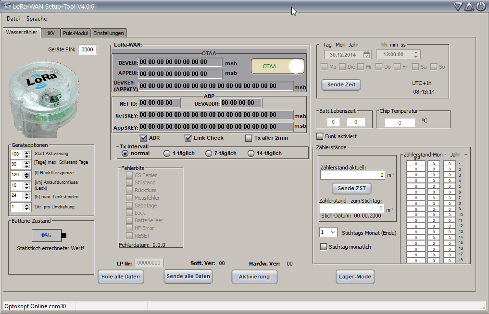The image size is (489, 314).
Task: Select 7-täglich Tx interval
Action: point(209,153)
